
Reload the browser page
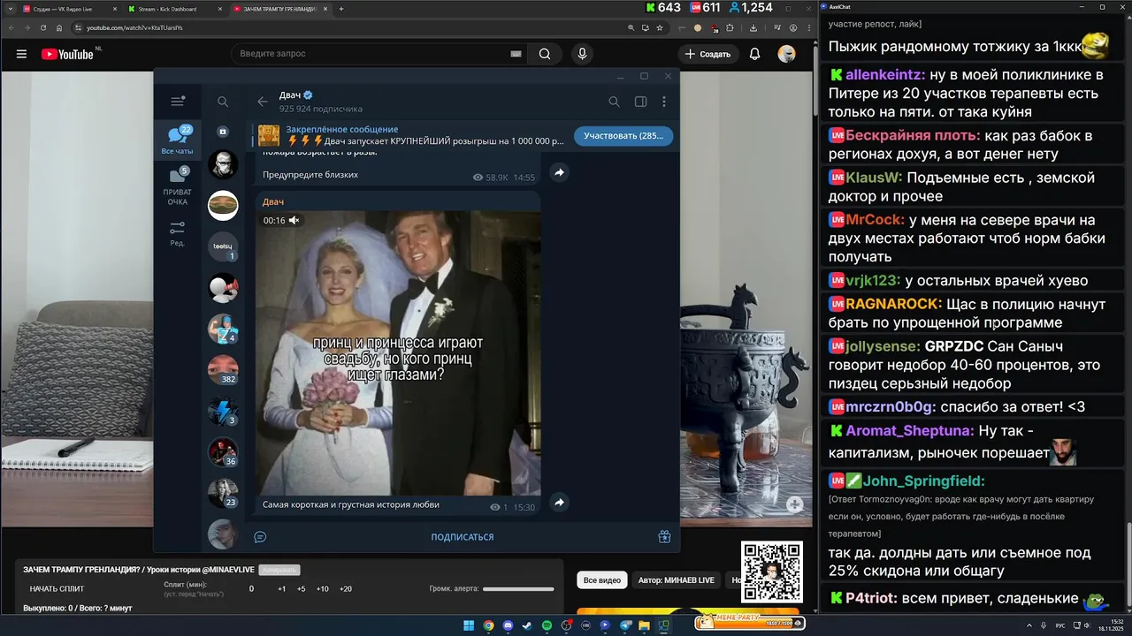click(x=44, y=27)
